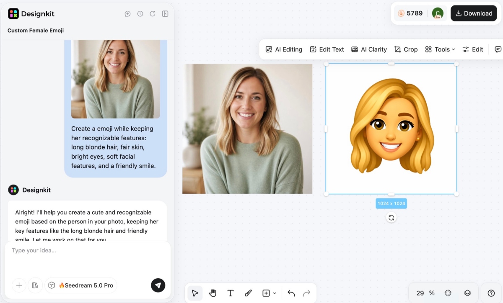Viewport: 503px width, 303px height.
Task: Select the original woman photo on canvas
Action: 247,129
